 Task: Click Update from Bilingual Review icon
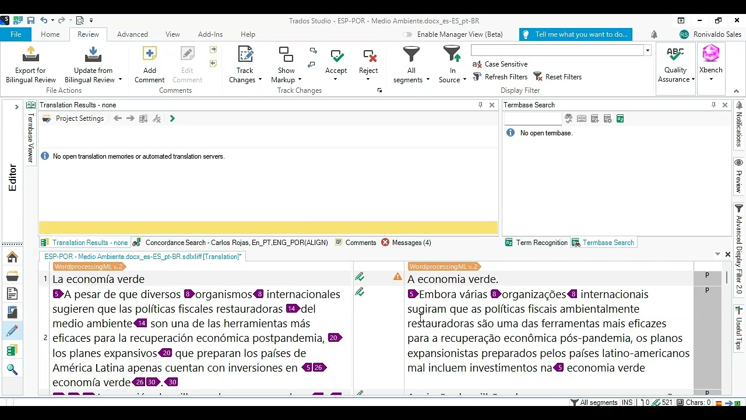93,54
